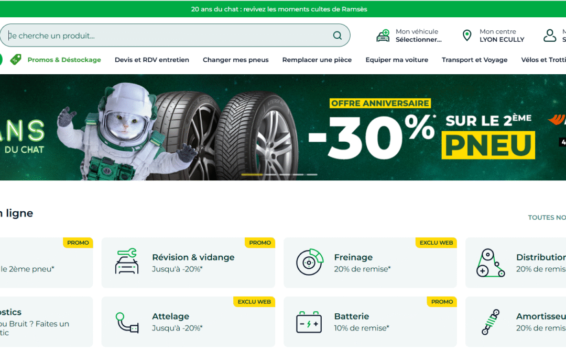Click the Distribution belt icon
Viewport: 566px width, 353px height.
[x=490, y=263]
